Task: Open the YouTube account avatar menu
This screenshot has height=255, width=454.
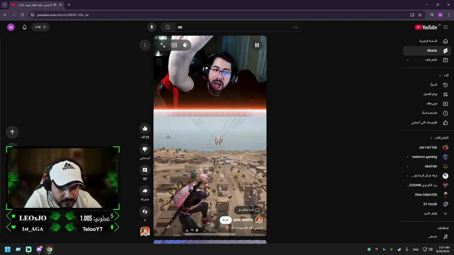Action: click(x=11, y=27)
